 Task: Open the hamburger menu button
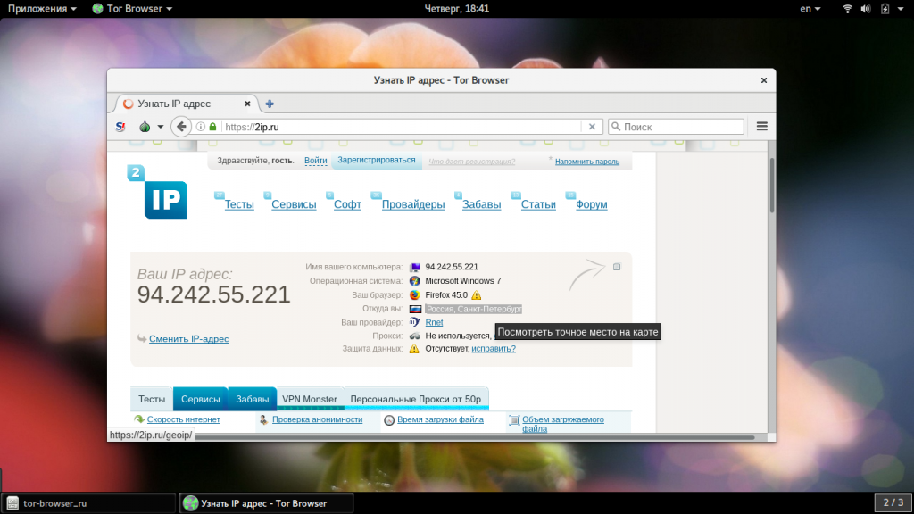click(x=762, y=127)
